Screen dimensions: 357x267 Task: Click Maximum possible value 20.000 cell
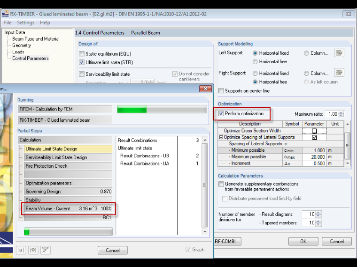(x=314, y=157)
